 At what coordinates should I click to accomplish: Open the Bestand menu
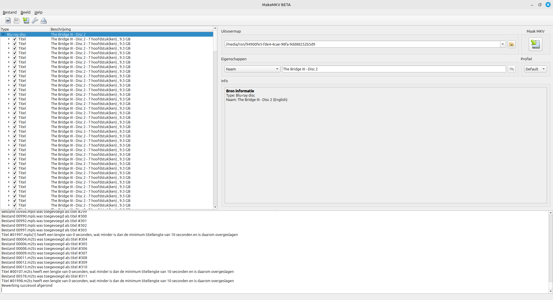tap(10, 12)
